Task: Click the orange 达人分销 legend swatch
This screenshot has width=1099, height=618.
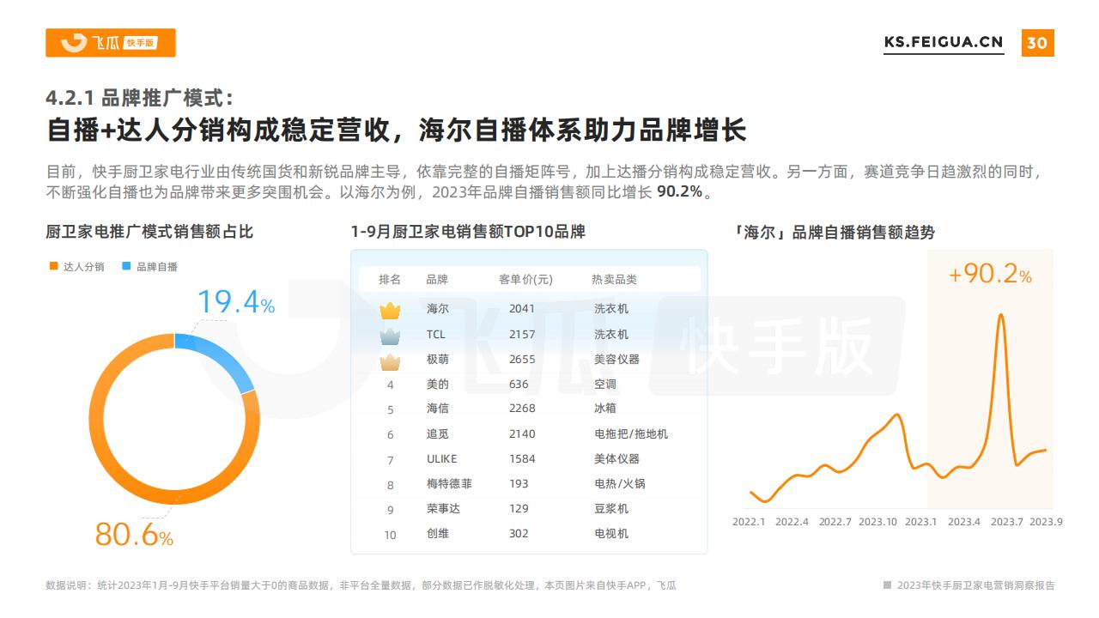Action: click(53, 267)
